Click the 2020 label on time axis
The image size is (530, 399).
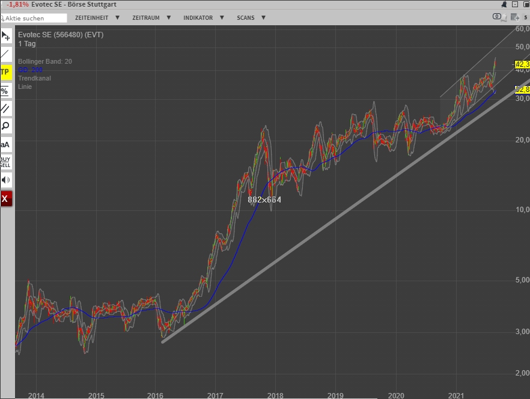[x=396, y=395]
